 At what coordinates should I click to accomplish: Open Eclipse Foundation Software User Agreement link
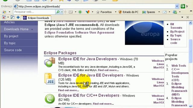click(79, 33)
